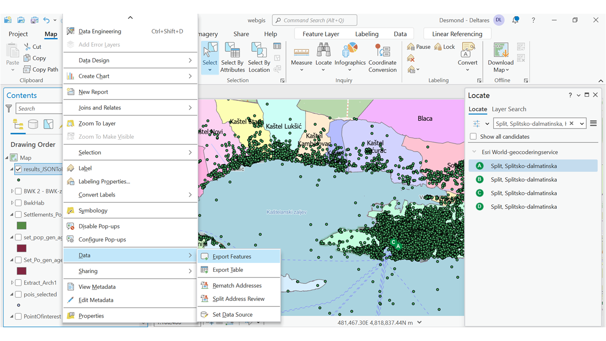Click Copy Path in Clipboard group
Image resolution: width=606 pixels, height=341 pixels.
(41, 69)
